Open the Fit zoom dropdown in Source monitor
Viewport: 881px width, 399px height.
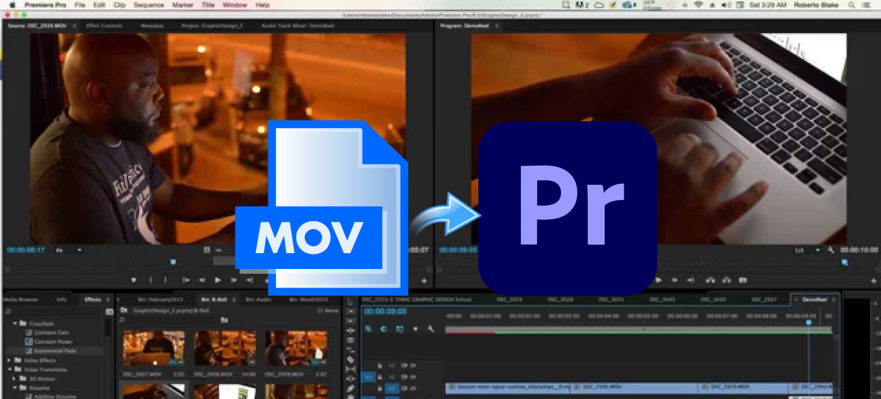pyautogui.click(x=69, y=250)
